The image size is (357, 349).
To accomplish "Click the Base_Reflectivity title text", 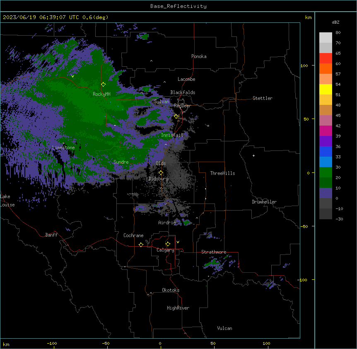I will [178, 6].
